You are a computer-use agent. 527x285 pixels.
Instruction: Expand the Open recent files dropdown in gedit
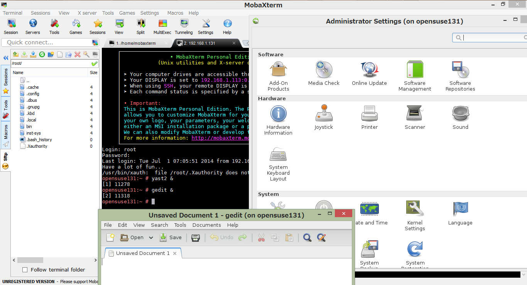point(151,238)
